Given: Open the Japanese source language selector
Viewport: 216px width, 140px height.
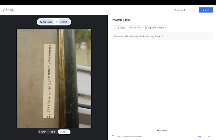Looking at the screenshot, I should (46, 22).
